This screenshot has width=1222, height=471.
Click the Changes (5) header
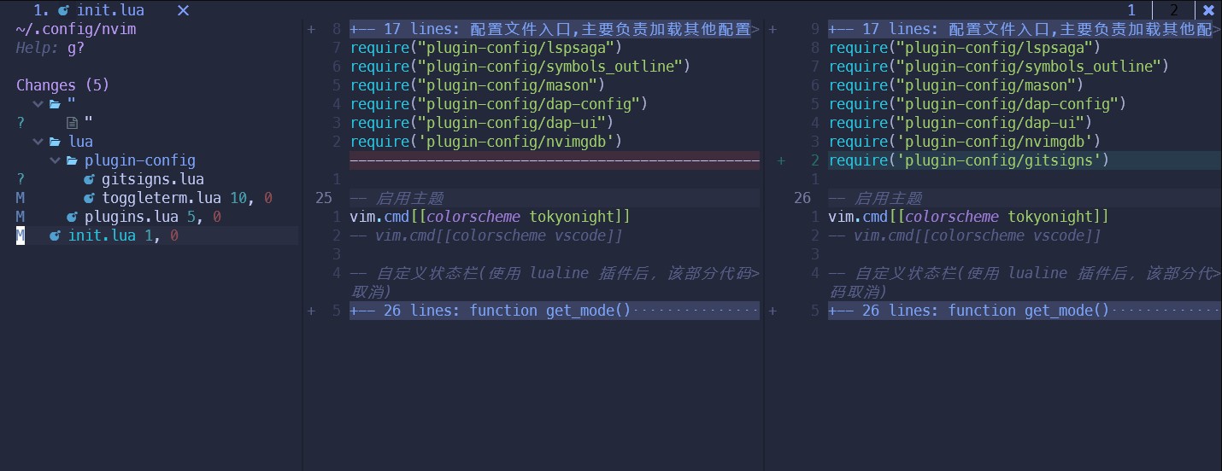[63, 85]
